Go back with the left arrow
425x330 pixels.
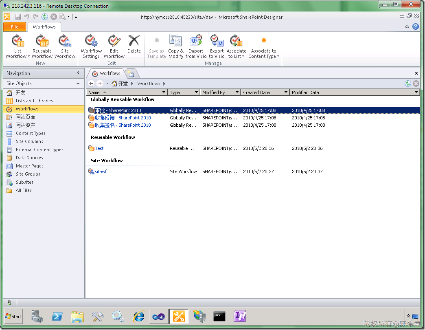[x=91, y=84]
